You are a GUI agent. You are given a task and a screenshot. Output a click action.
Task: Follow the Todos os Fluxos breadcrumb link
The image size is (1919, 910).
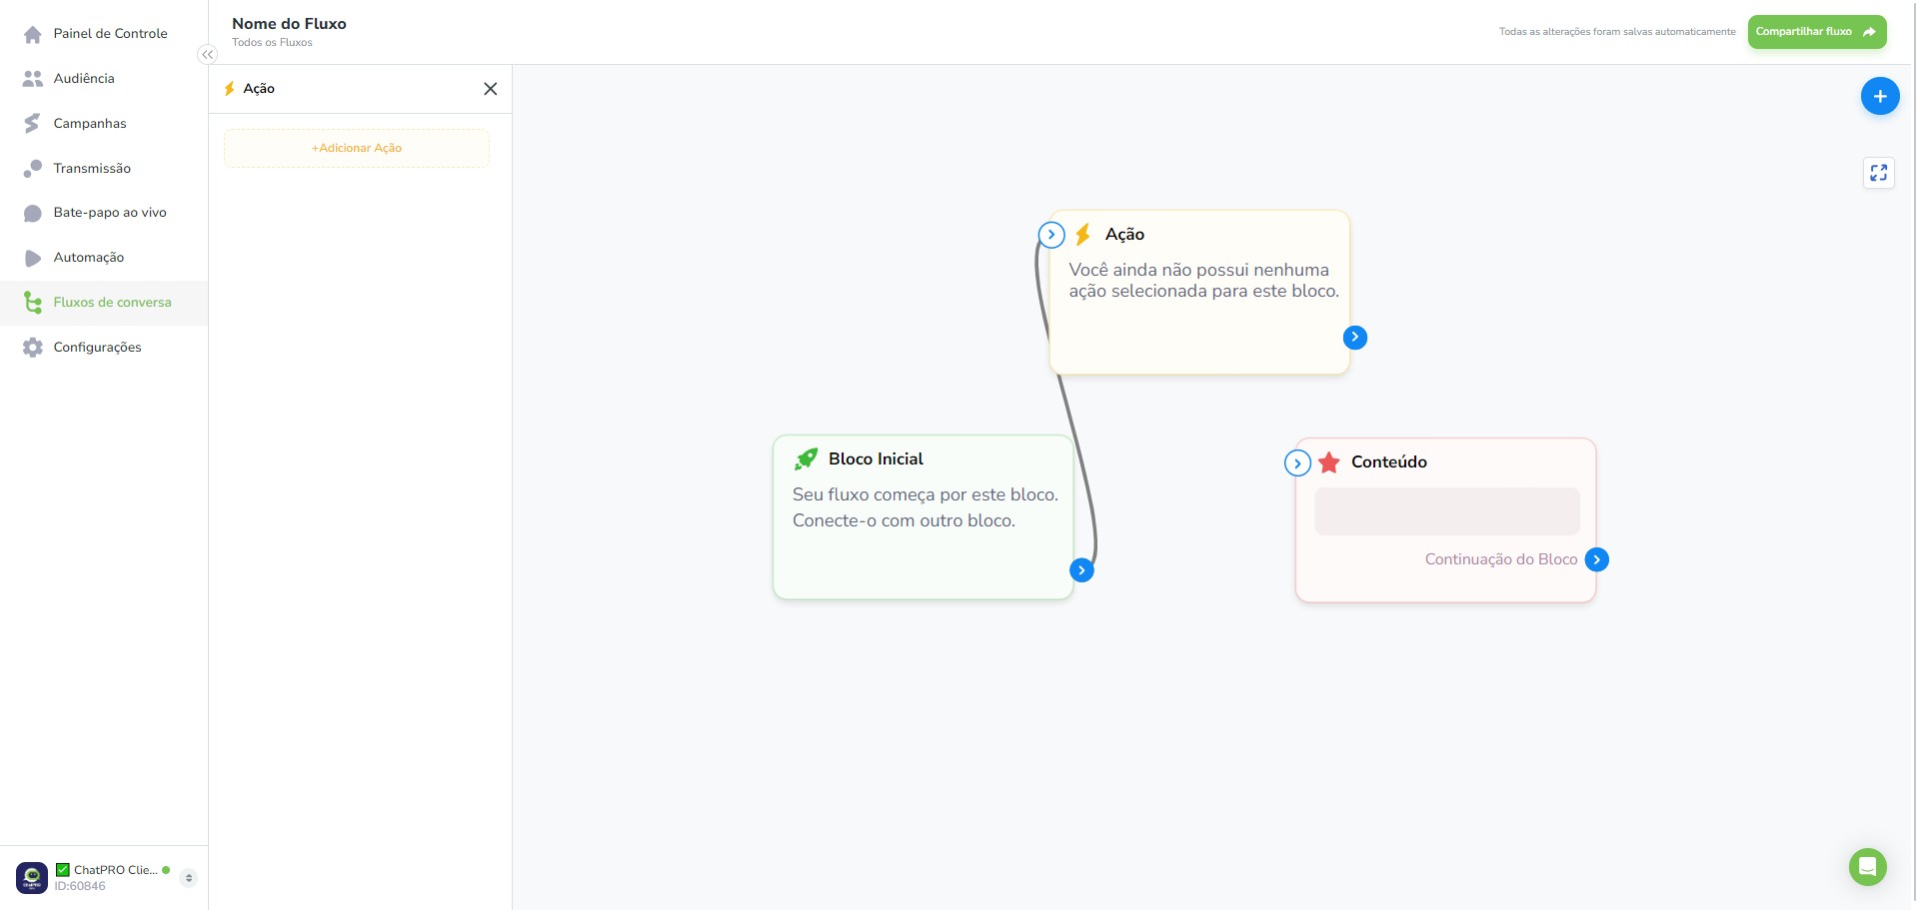(x=272, y=42)
